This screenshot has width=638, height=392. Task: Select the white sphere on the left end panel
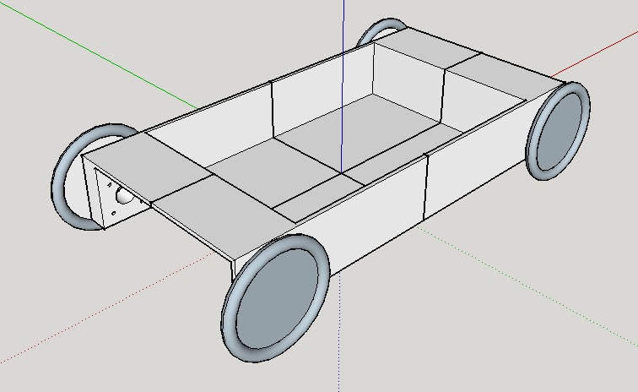(124, 197)
